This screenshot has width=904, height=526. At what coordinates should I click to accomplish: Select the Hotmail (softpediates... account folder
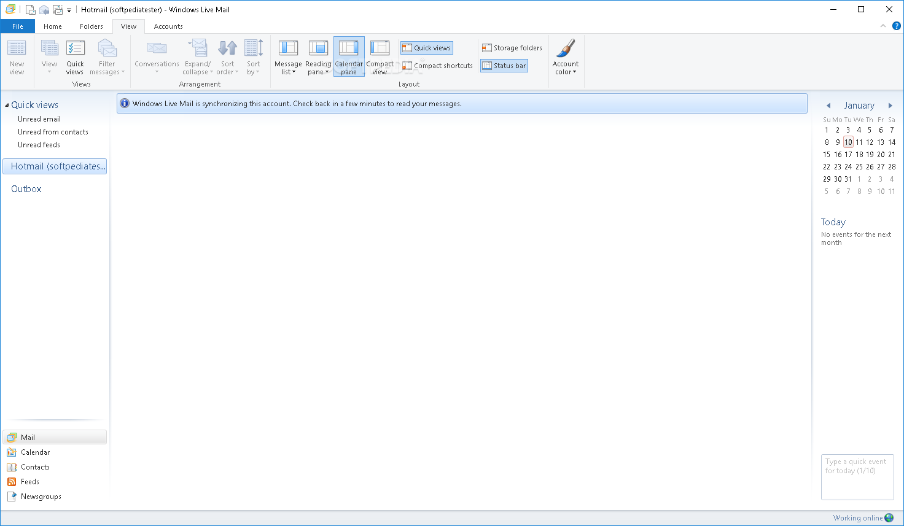55,166
